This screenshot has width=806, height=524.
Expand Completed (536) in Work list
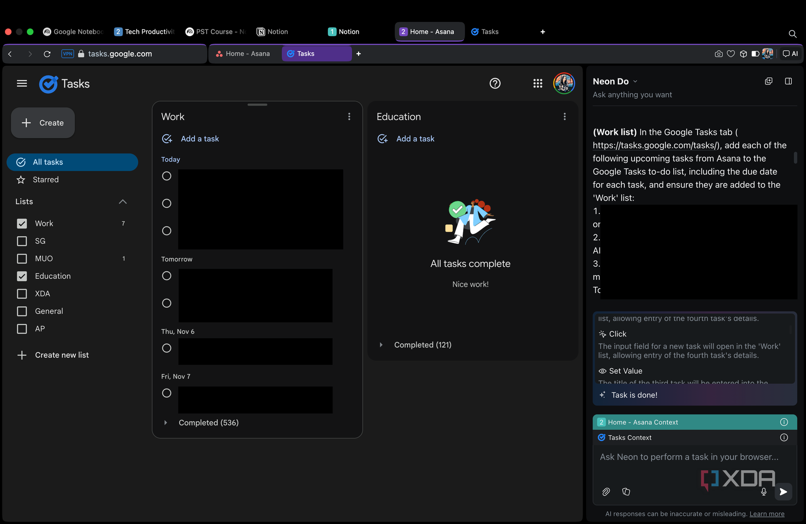click(166, 423)
